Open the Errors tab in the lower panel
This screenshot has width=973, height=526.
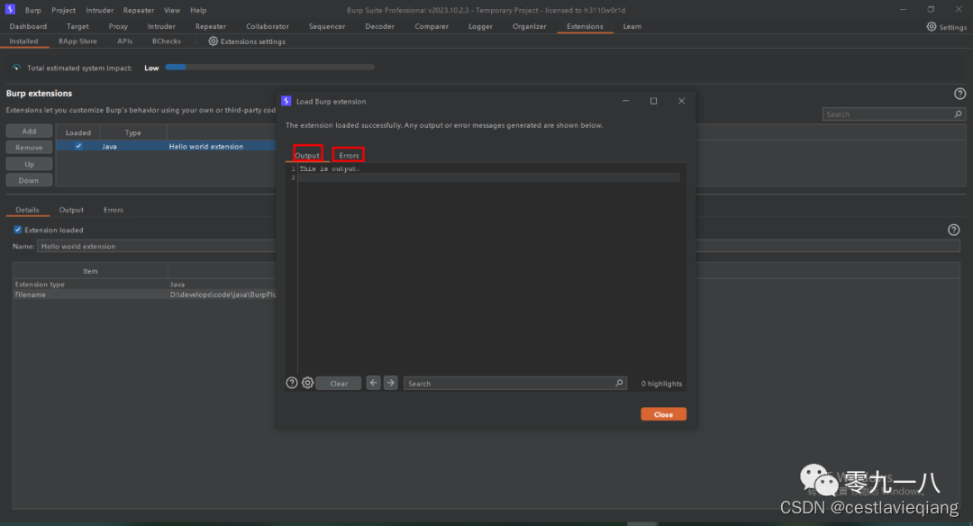point(113,210)
